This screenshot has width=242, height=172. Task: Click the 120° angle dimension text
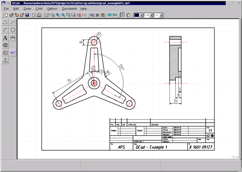[122, 67]
